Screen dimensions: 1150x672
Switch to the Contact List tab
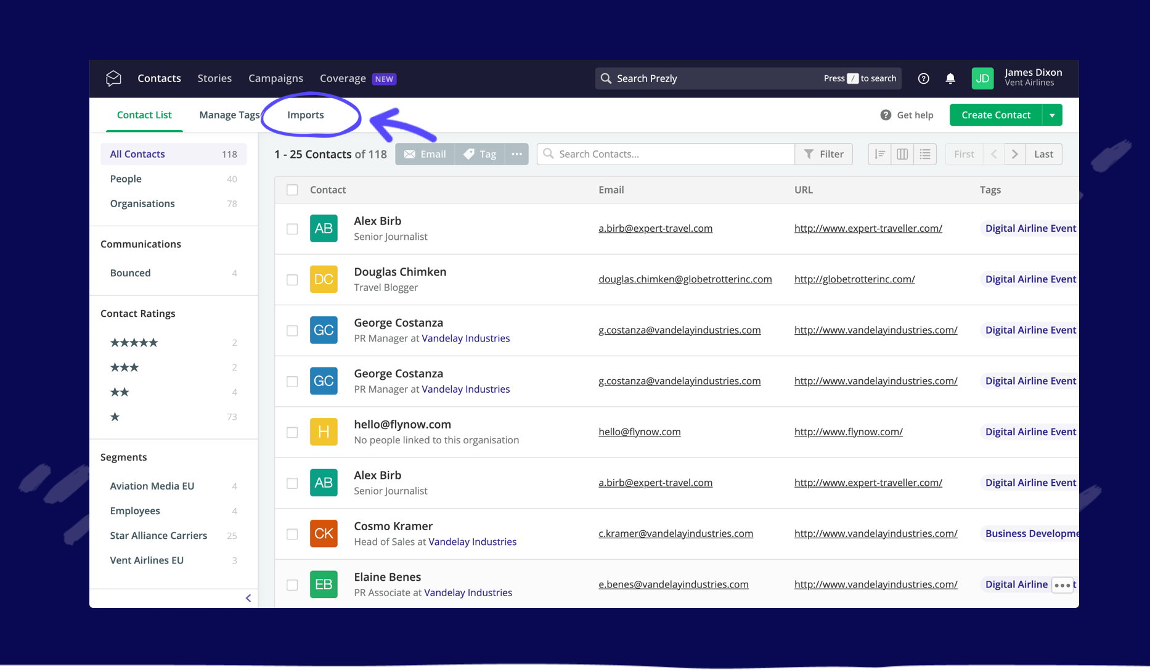pos(144,115)
